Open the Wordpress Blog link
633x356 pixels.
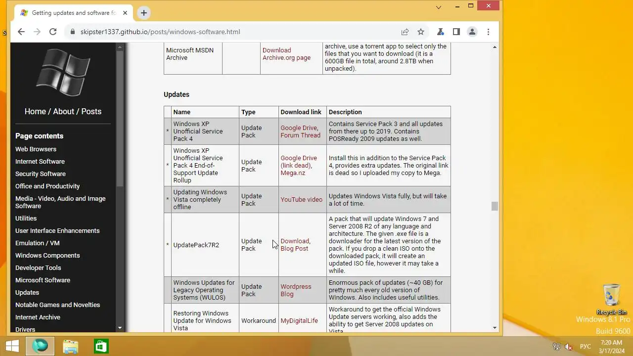[296, 290]
